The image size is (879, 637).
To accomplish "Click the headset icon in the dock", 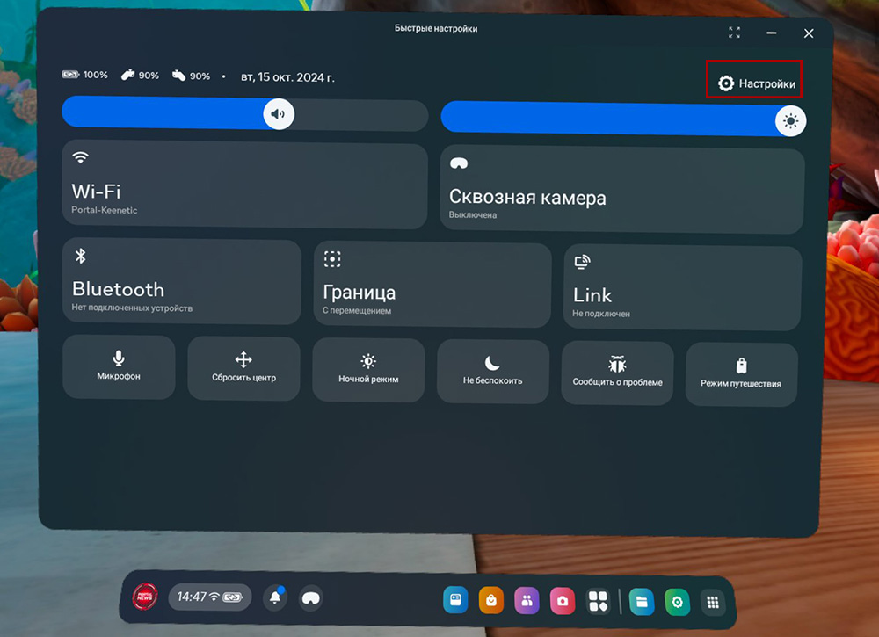I will [x=310, y=598].
